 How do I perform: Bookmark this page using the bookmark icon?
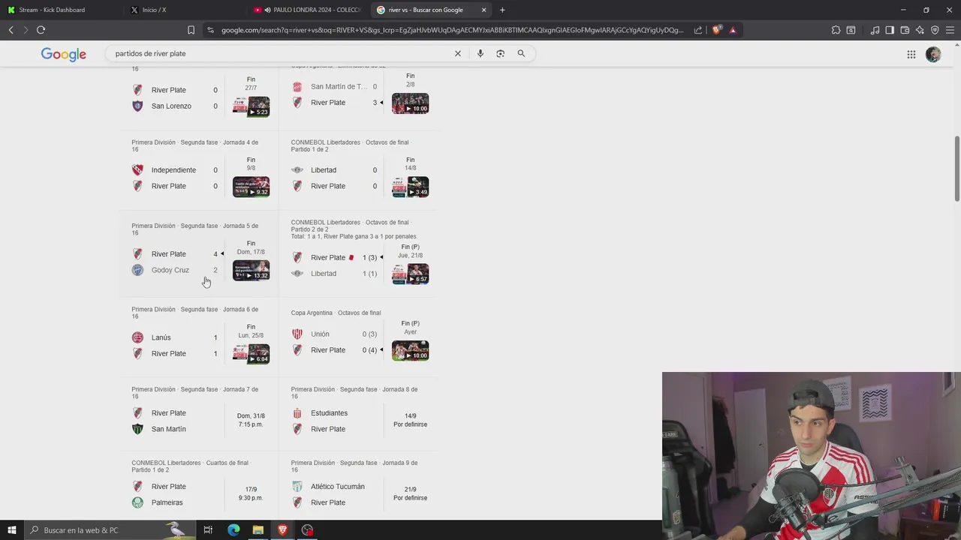pyautogui.click(x=191, y=30)
